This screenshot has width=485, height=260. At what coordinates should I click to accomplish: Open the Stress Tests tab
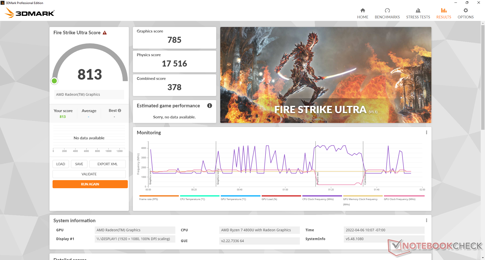pos(418,13)
